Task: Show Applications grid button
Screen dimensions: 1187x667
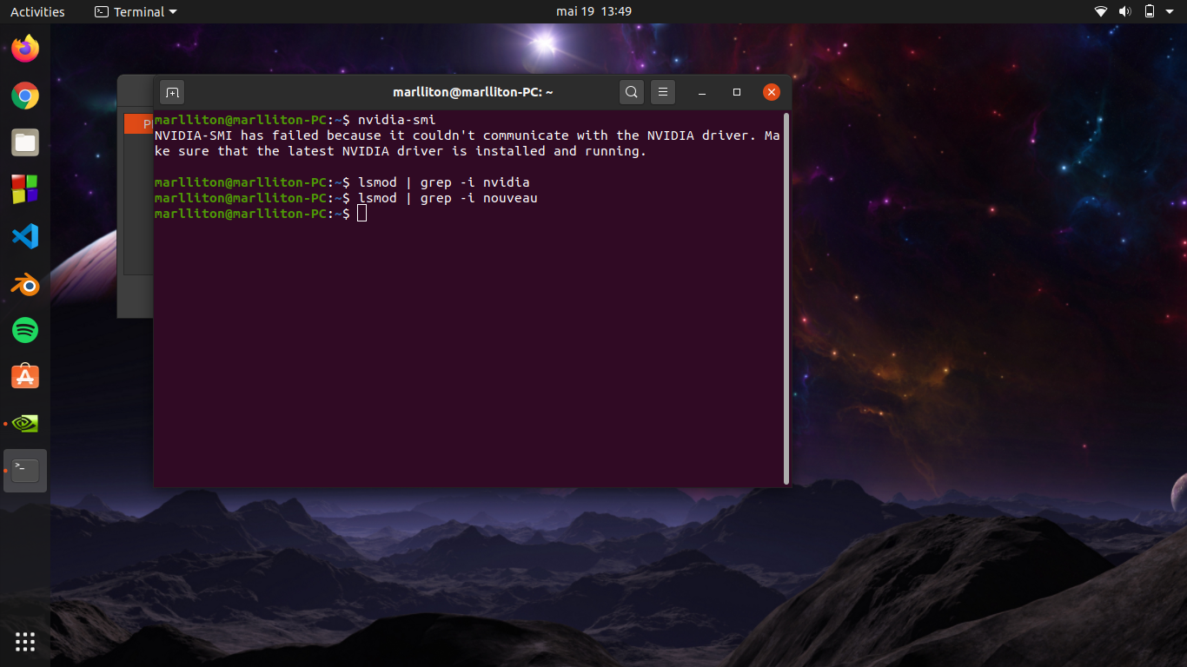Action: pos(25,642)
